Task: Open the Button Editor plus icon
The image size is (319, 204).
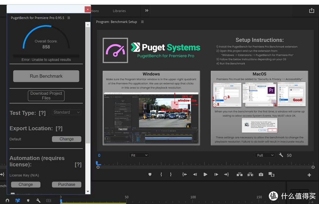Action: pos(309,175)
